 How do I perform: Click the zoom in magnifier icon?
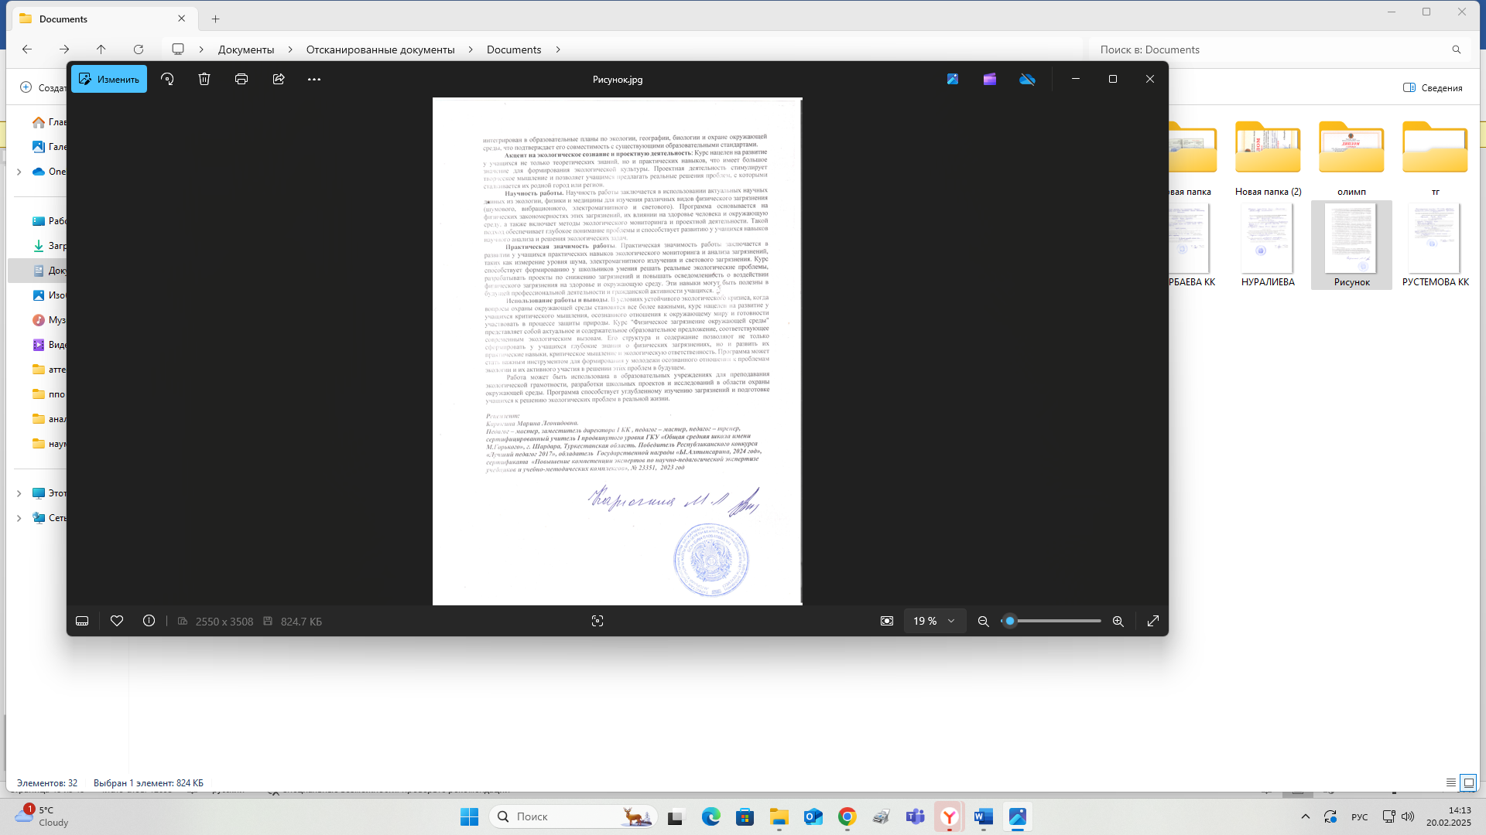click(1118, 621)
